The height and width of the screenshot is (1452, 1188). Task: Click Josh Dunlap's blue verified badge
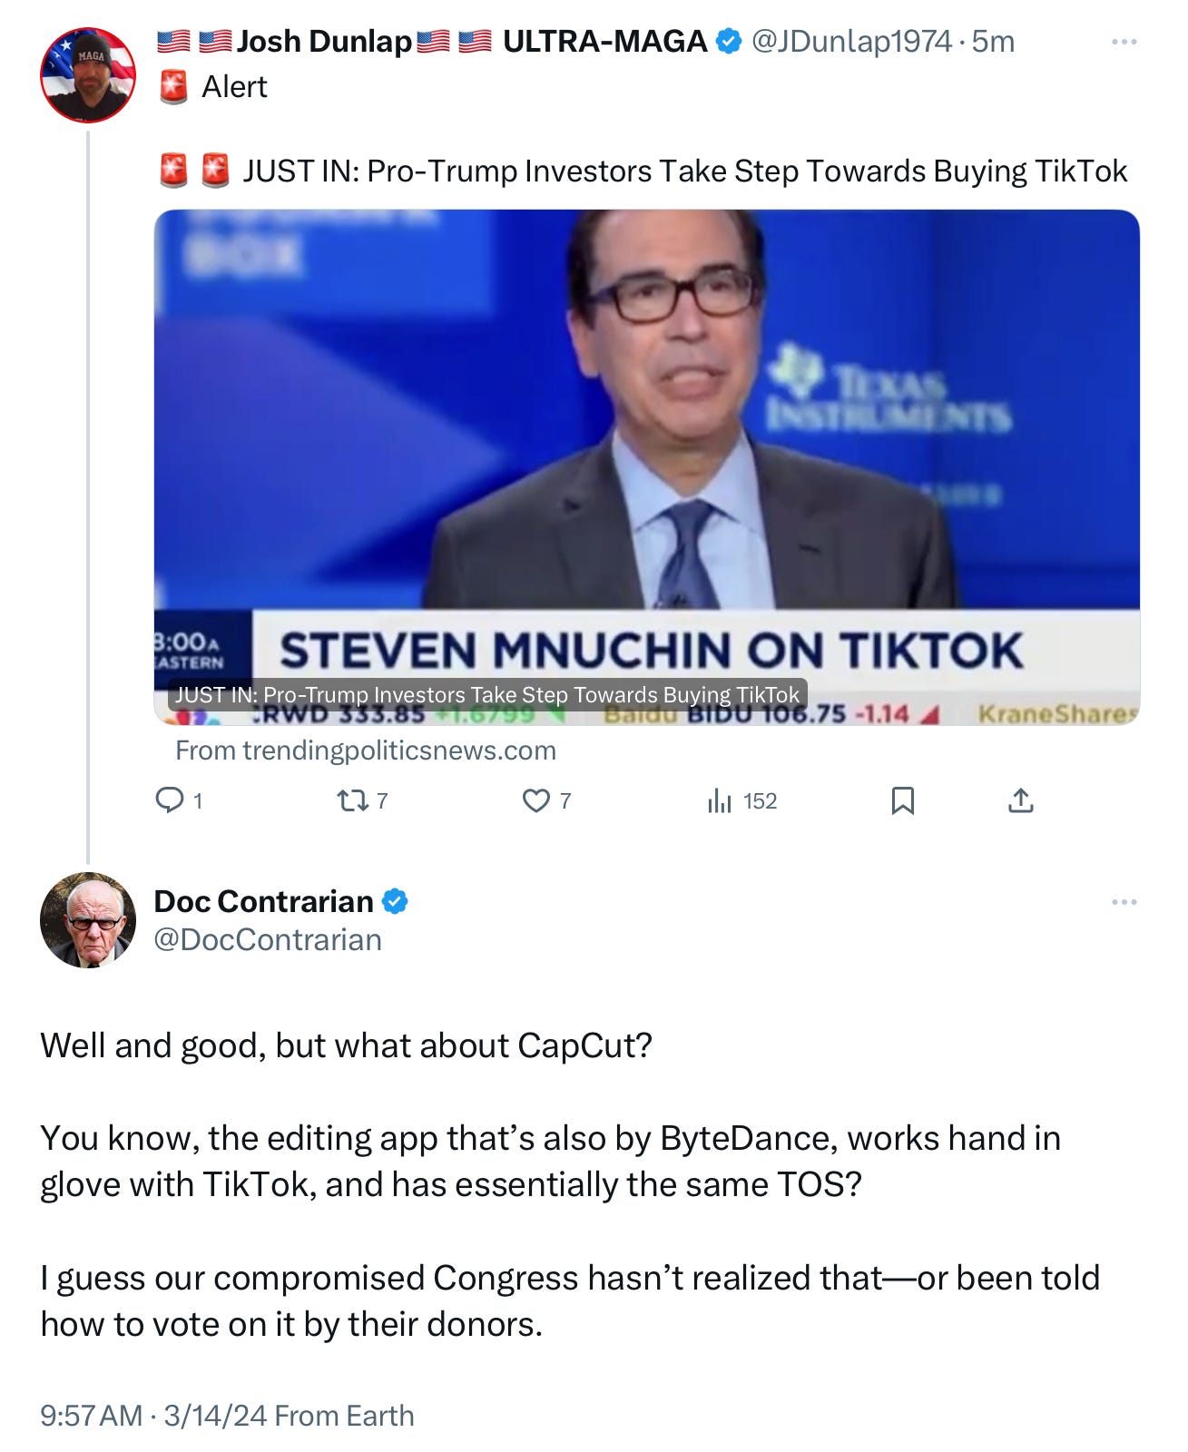[x=729, y=41]
